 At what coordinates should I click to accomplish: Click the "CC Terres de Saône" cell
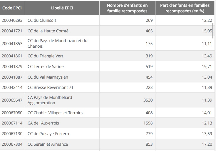[46, 67]
